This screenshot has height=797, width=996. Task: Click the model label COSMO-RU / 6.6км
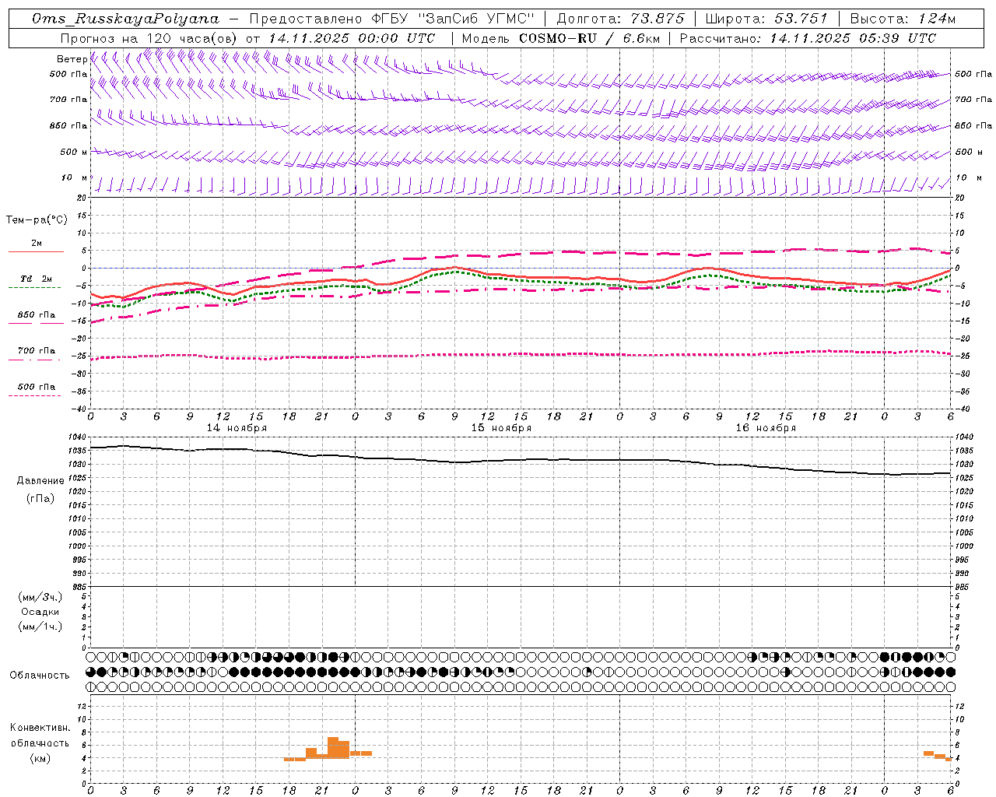click(589, 38)
